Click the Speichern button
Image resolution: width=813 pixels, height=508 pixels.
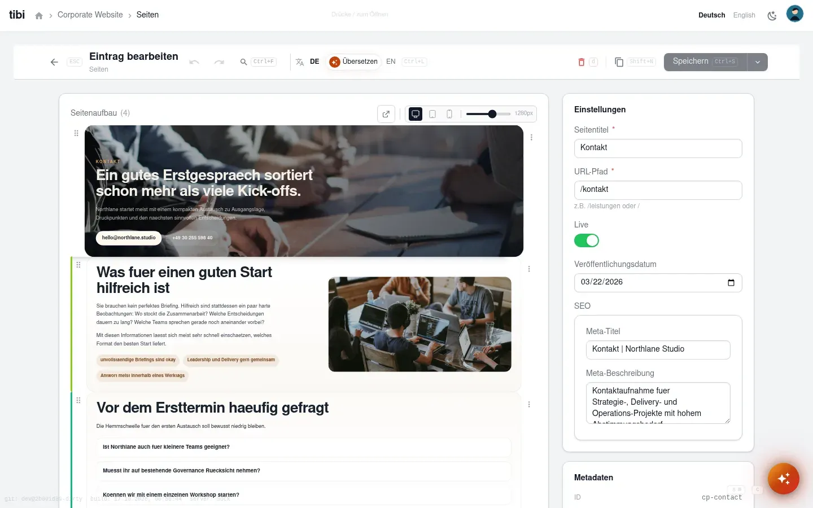706,62
